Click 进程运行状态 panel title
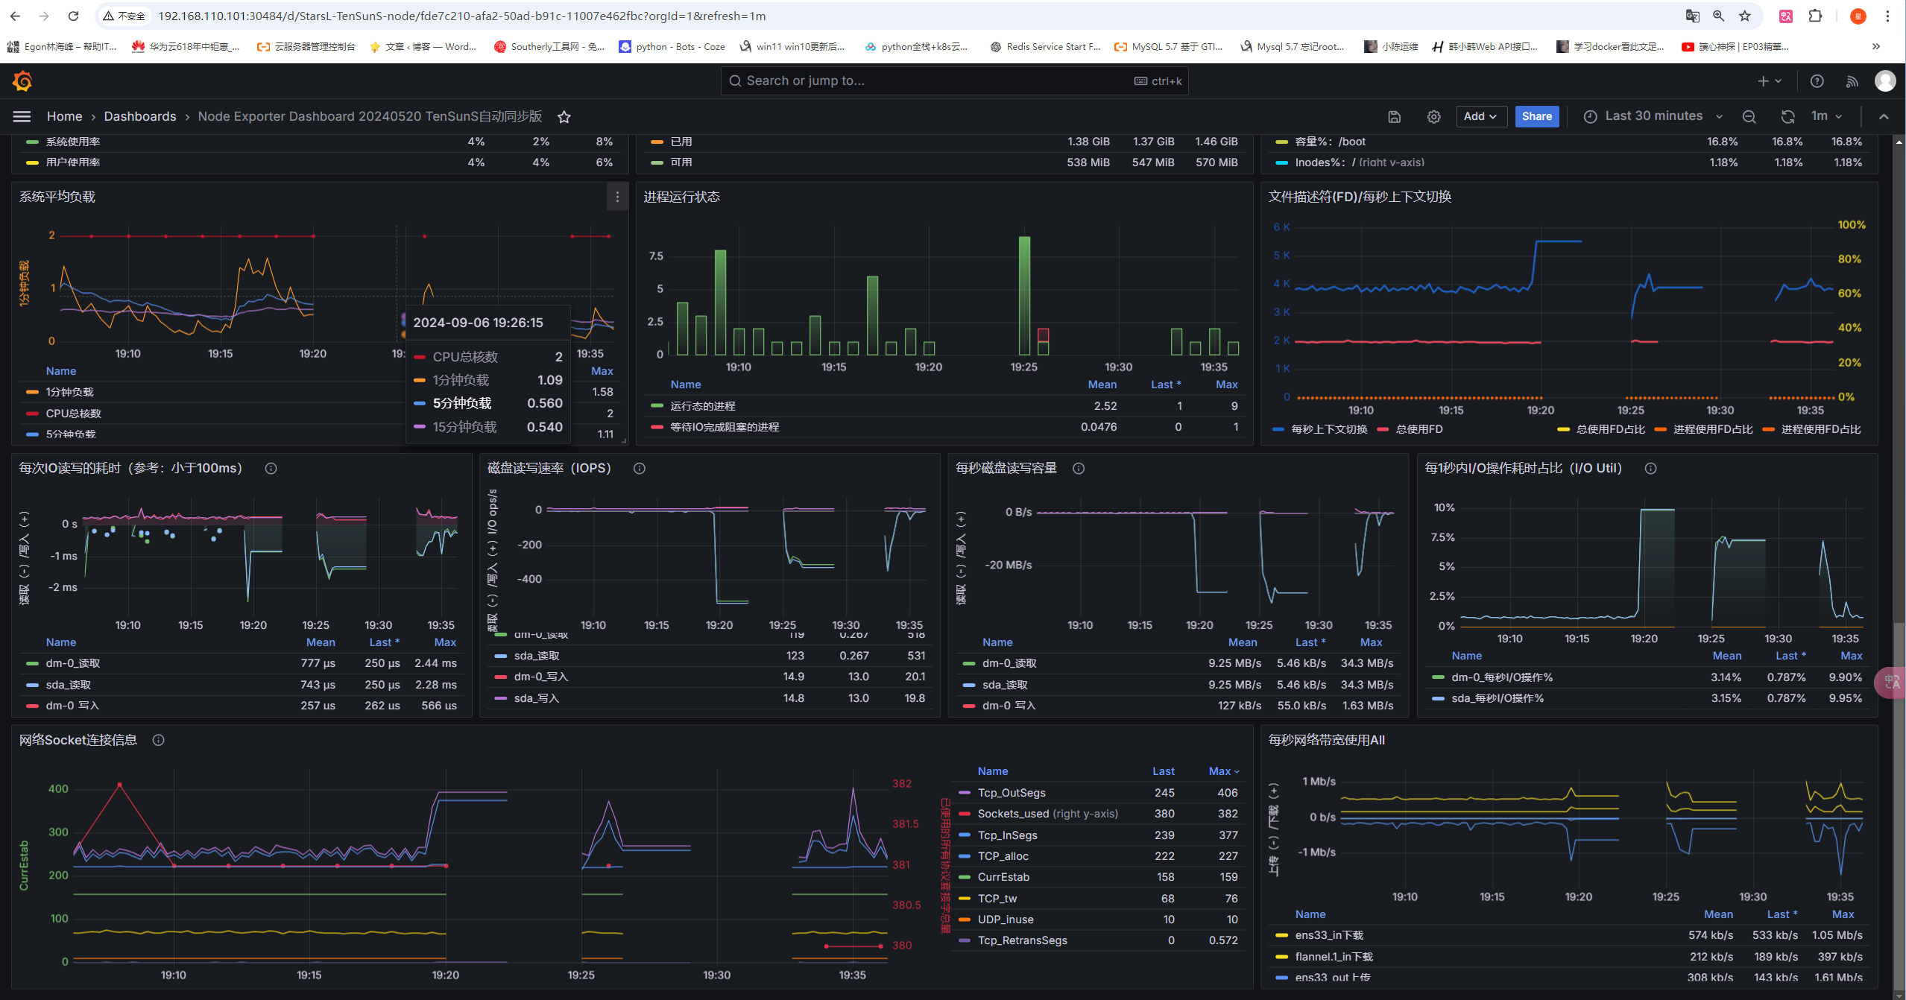The width and height of the screenshot is (1906, 1000). [x=681, y=197]
